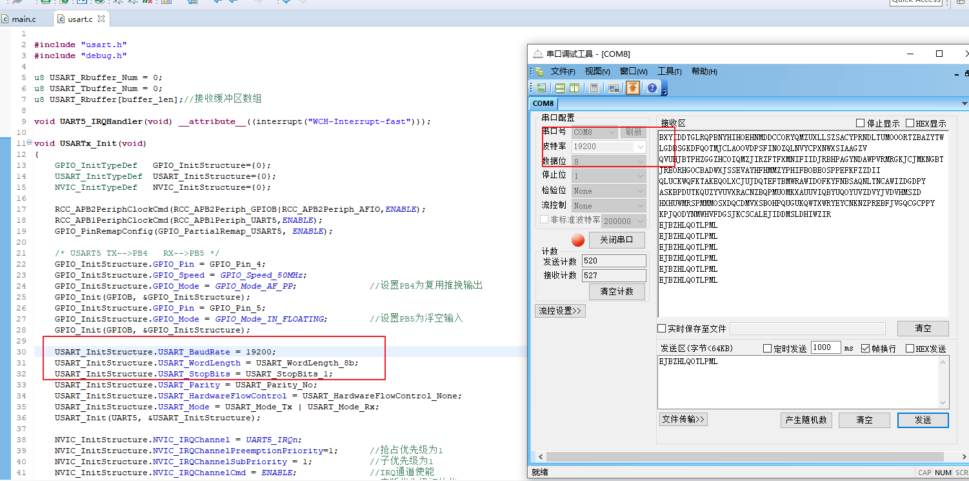Viewport: 969px width, 481px height.
Task: Switch to the main.c editor tab
Action: (x=24, y=19)
